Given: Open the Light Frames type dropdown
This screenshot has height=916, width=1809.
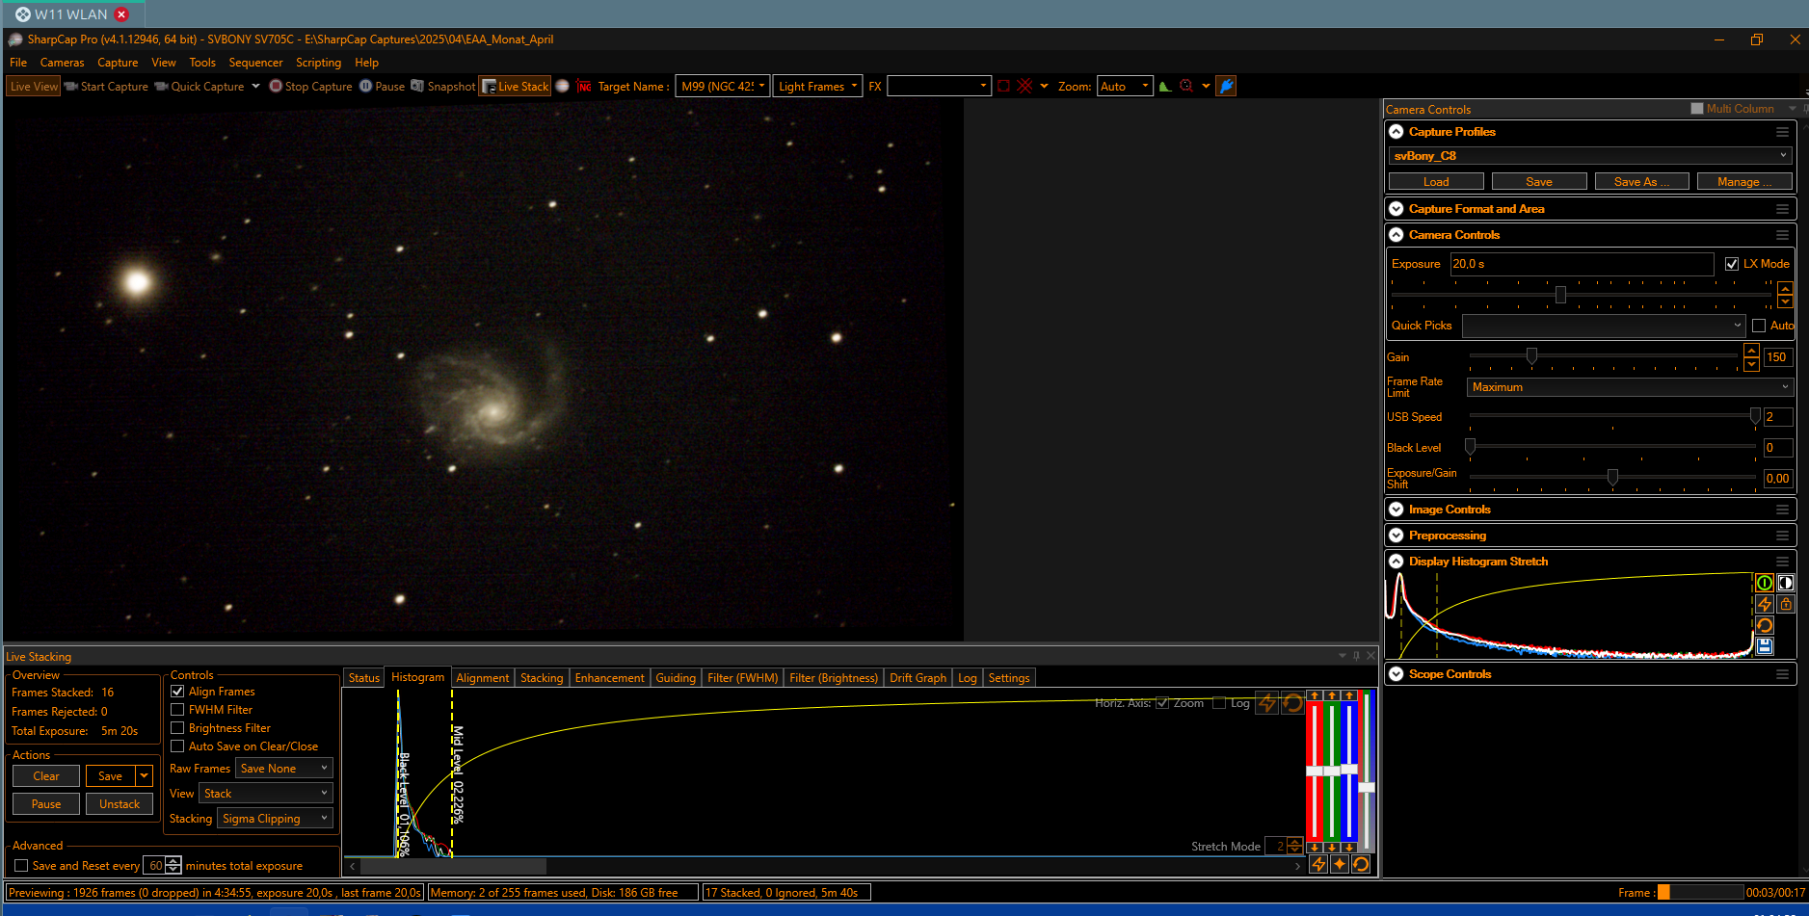Looking at the screenshot, I should [817, 87].
